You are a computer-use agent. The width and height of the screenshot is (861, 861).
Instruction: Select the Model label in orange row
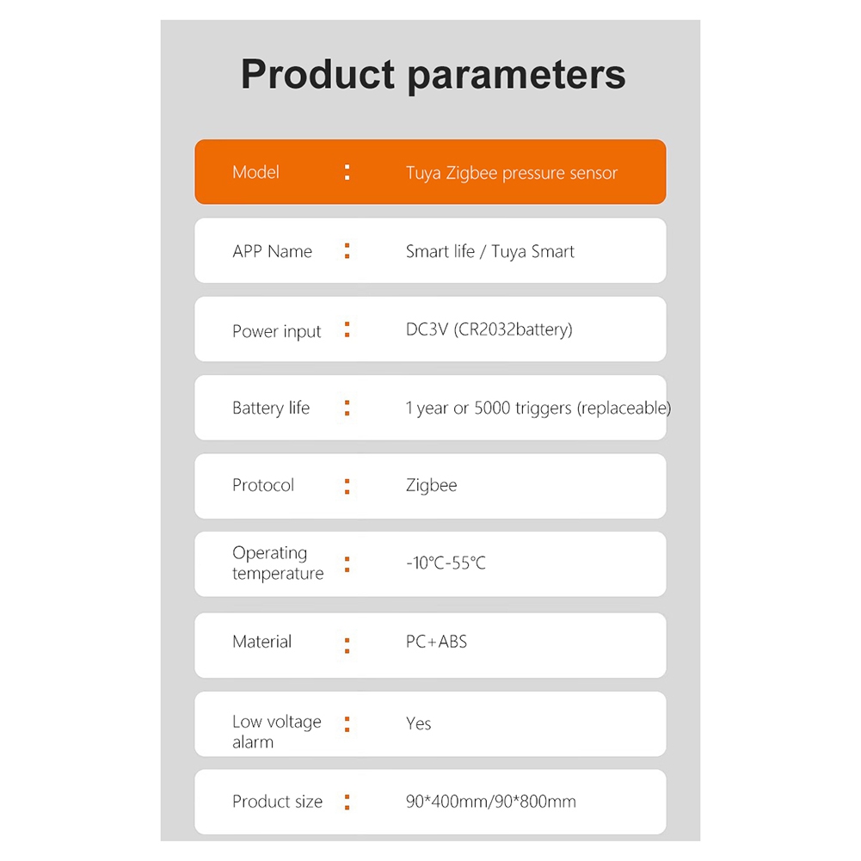click(x=255, y=172)
